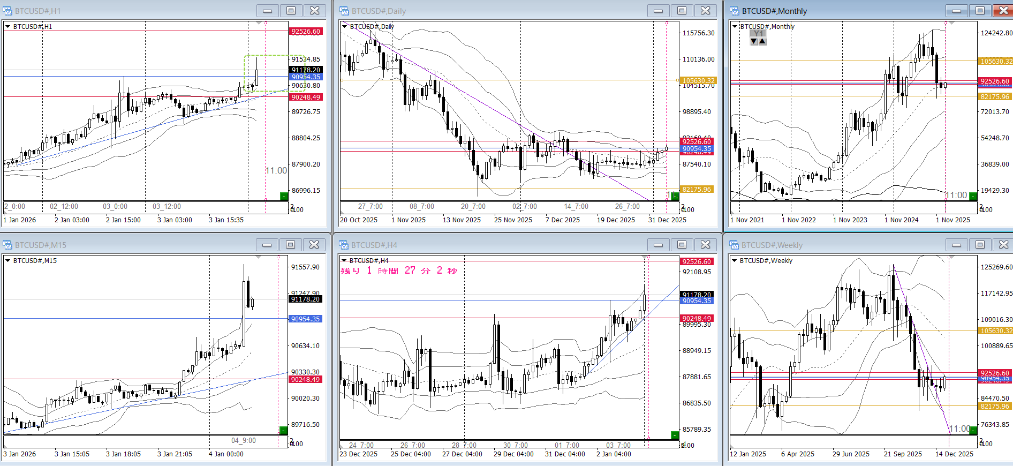Click the 82175.96 orange level on Daily chart
This screenshot has width=1013, height=466.
coord(697,189)
